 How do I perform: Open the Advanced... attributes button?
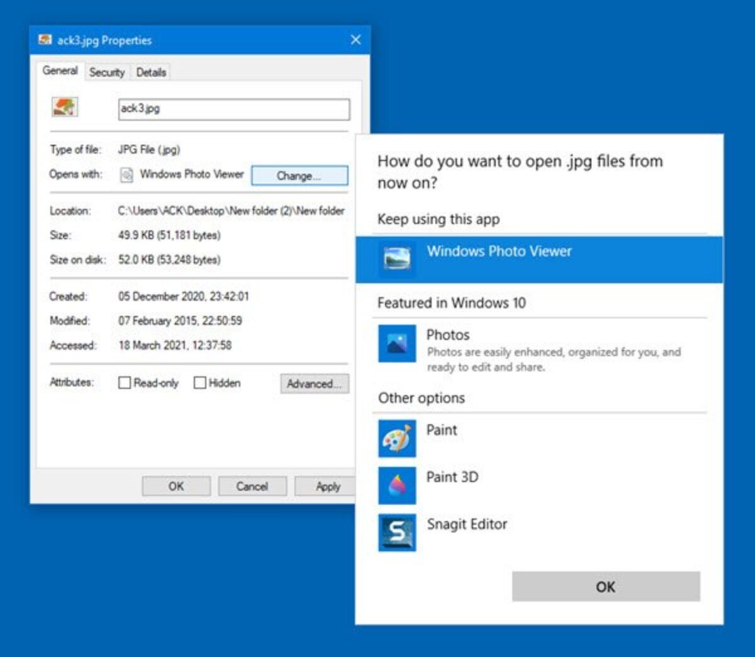(x=314, y=383)
